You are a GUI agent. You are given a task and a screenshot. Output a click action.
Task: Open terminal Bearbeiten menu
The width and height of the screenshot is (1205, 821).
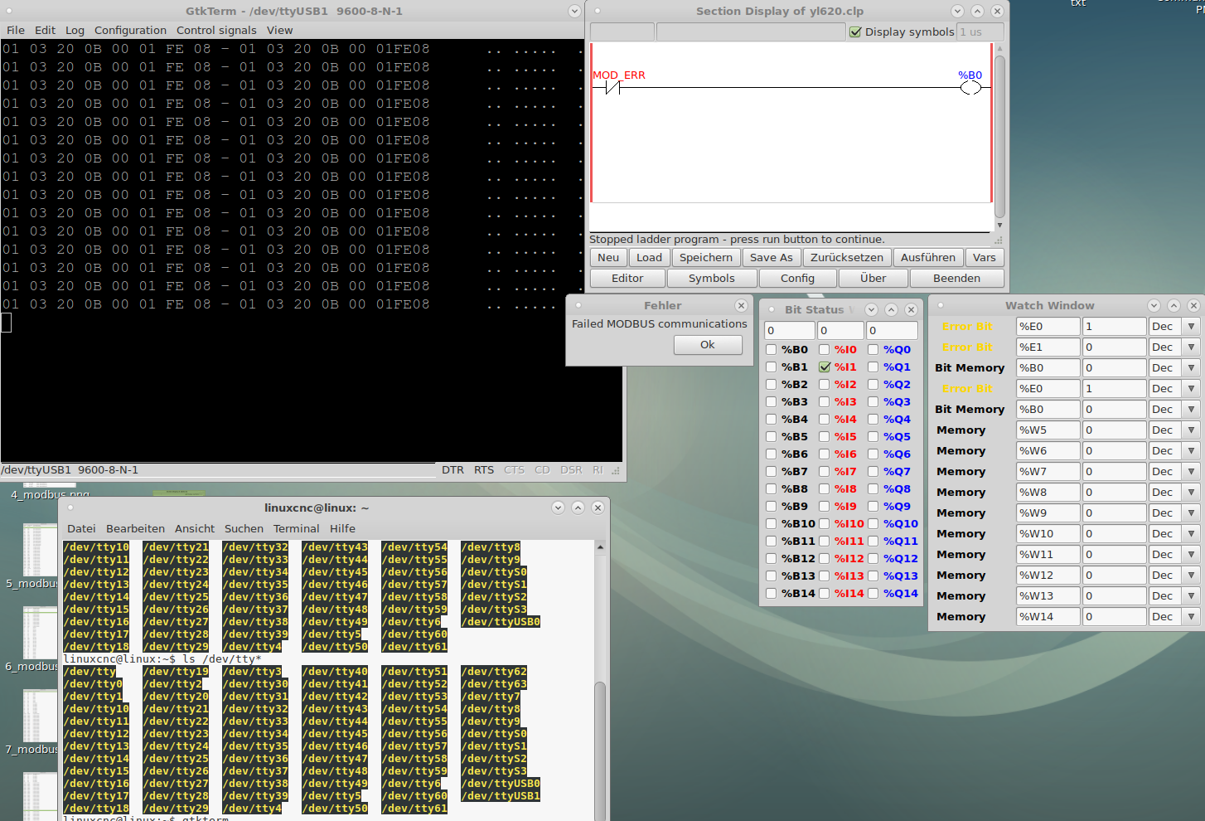click(x=135, y=528)
